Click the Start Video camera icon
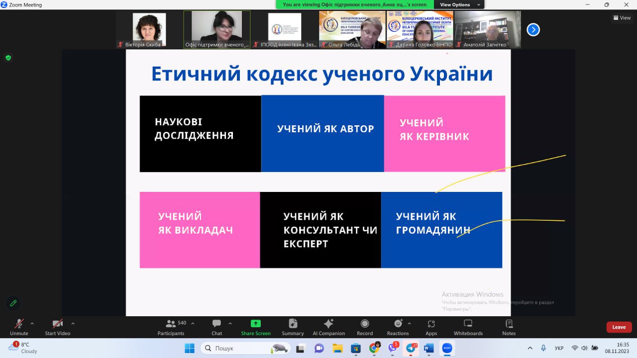 point(58,324)
